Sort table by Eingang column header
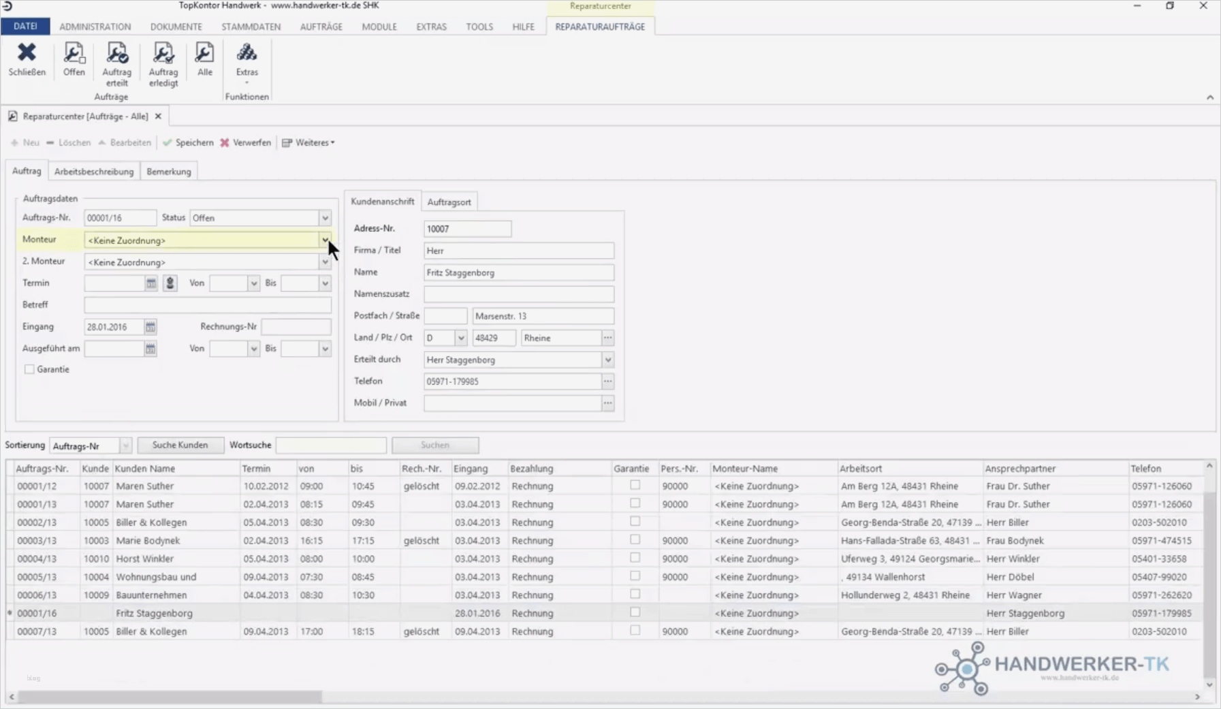The width and height of the screenshot is (1221, 709). 479,469
